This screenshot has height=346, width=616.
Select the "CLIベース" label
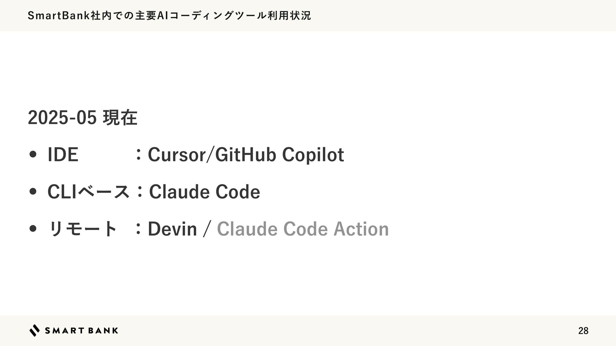[x=89, y=192]
